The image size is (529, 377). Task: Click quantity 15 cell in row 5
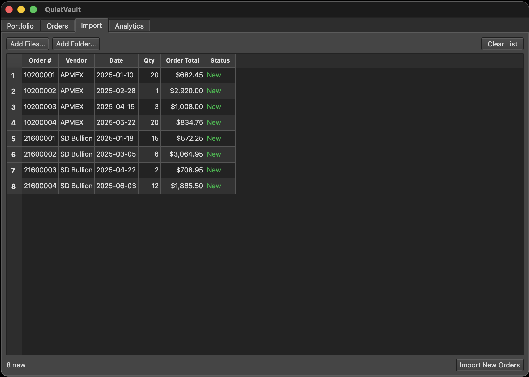coord(149,139)
